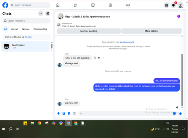
Task: Click the Mark as pending button
Action: (x=89, y=31)
